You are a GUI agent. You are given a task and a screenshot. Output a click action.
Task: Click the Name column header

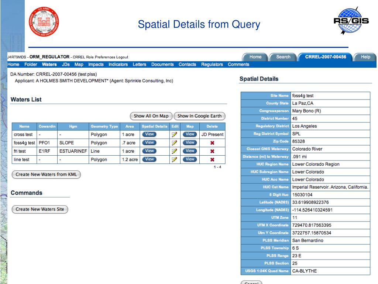(x=24, y=126)
